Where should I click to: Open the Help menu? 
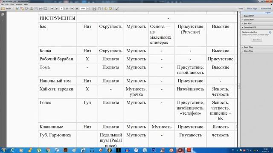pyautogui.click(x=26, y=5)
